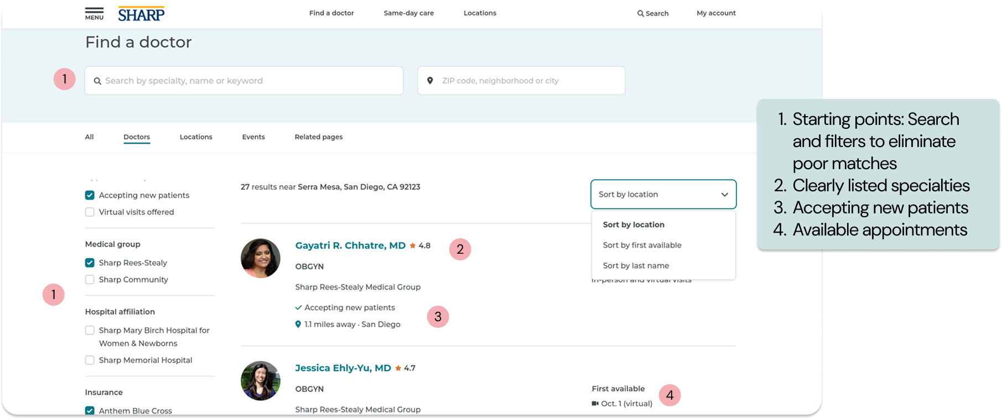Click the location pin by 1.1 miles away
The image size is (1002, 419).
[x=298, y=324]
